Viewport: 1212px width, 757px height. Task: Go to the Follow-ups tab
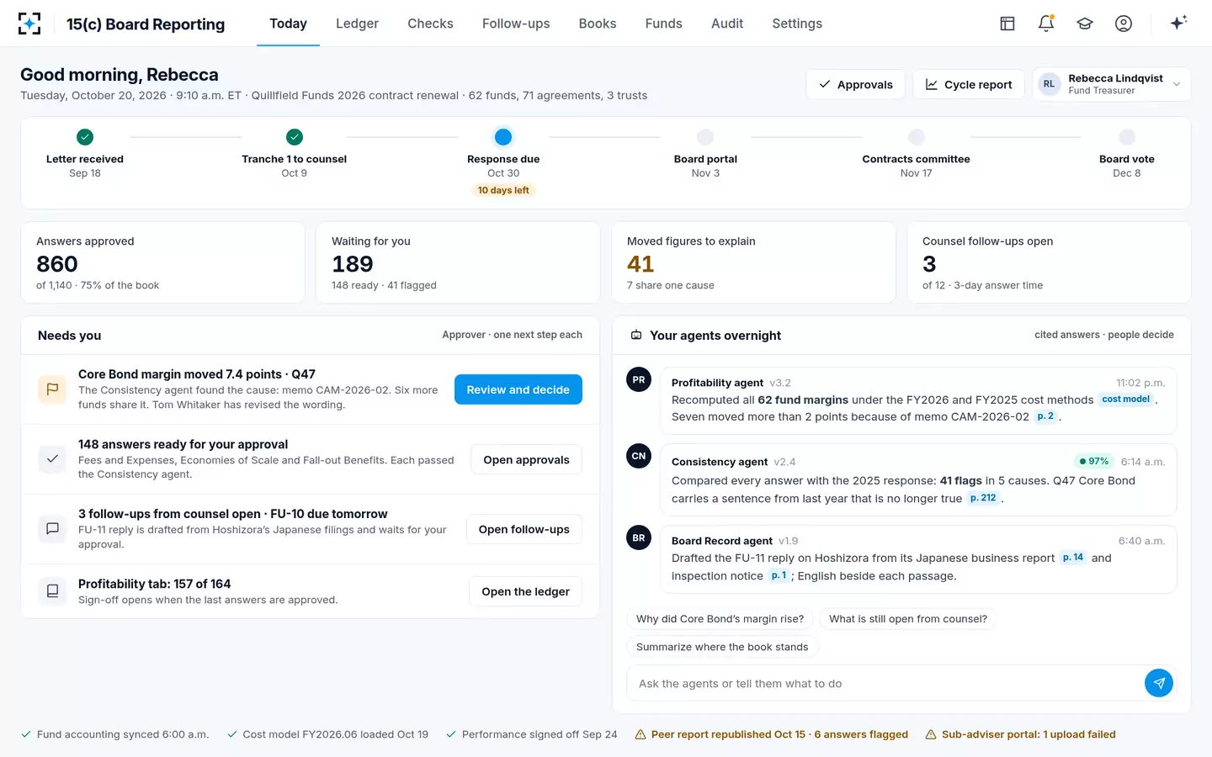[516, 24]
